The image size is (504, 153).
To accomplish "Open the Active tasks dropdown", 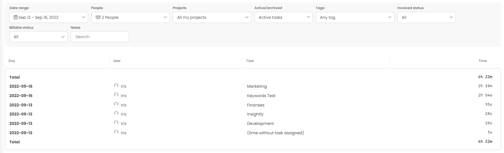I will point(283,18).
